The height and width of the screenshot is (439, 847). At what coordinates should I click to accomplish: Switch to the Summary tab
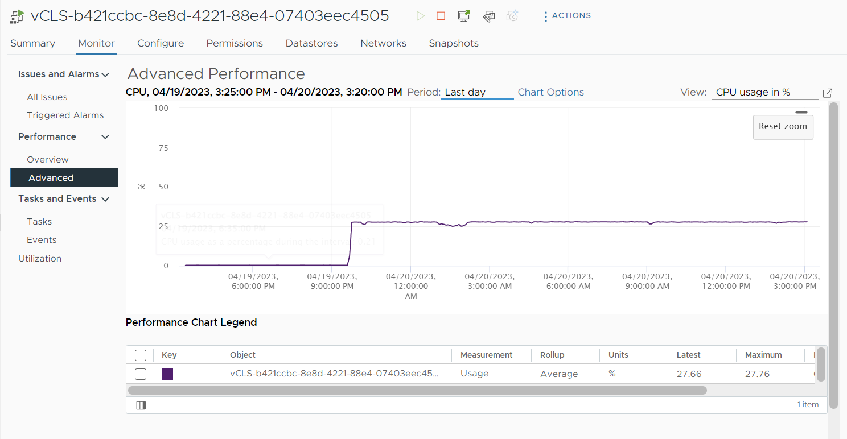[32, 43]
